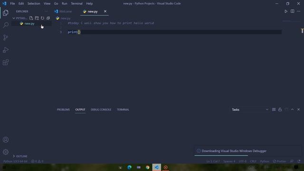Click new.py in the breadcrumb bar
This screenshot has height=171, width=304.
pyautogui.click(x=66, y=19)
